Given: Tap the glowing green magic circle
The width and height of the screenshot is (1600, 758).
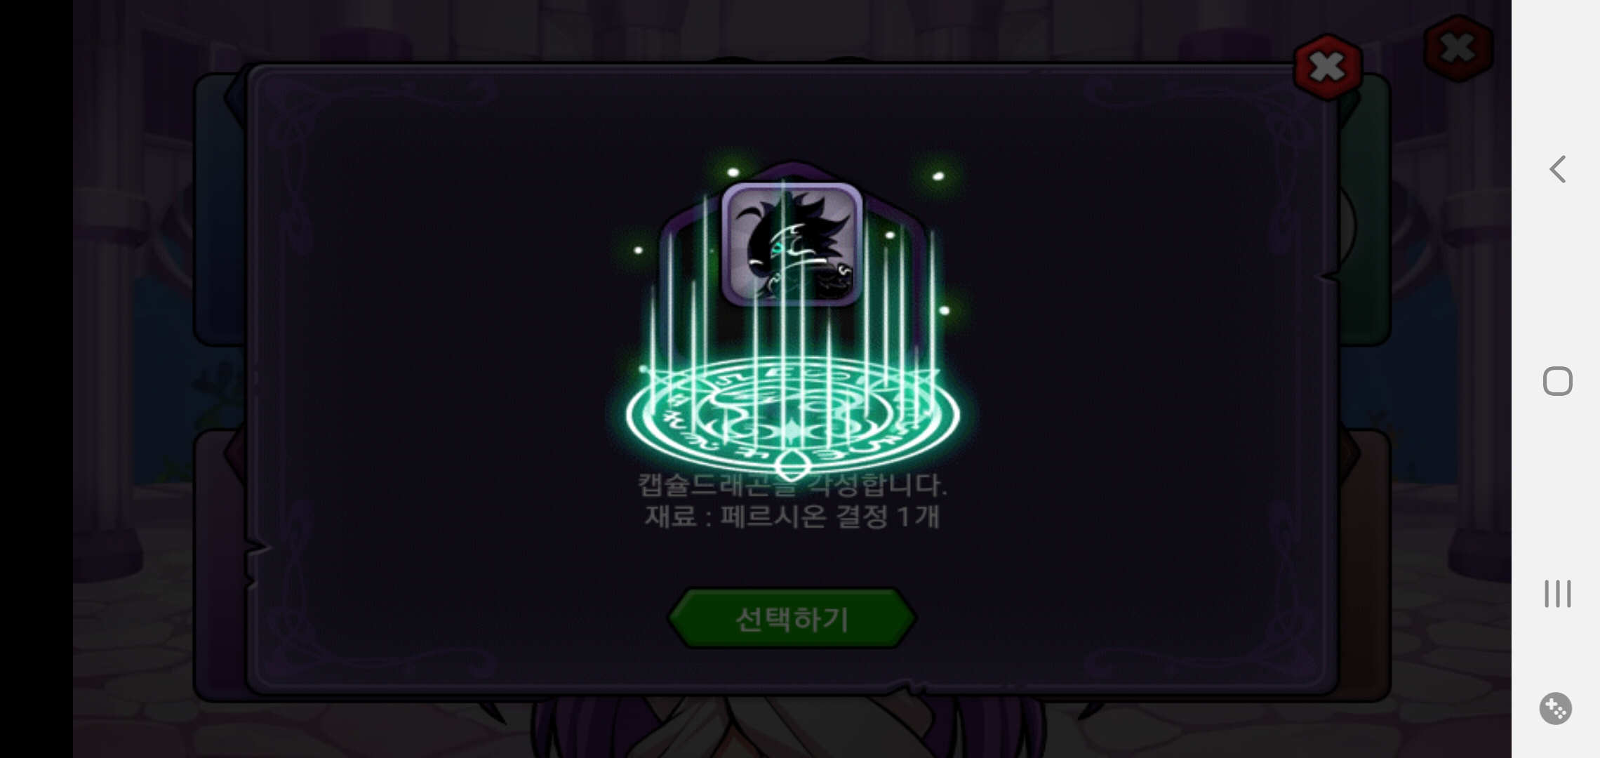Looking at the screenshot, I should coord(792,413).
